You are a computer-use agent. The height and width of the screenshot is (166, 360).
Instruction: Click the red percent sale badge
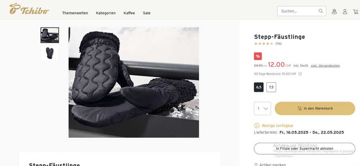(258, 56)
